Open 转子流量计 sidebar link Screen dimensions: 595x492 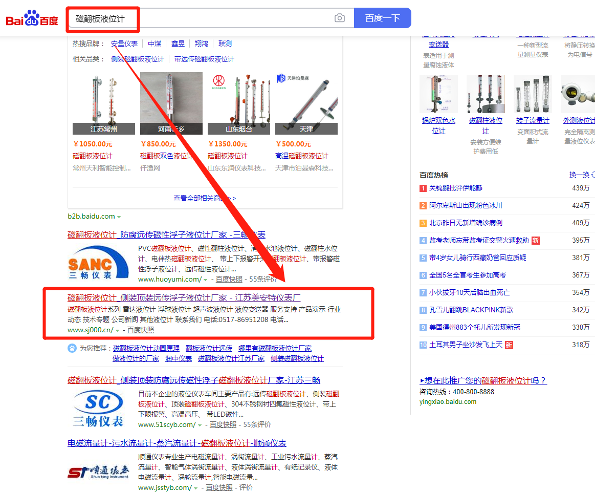(x=533, y=120)
